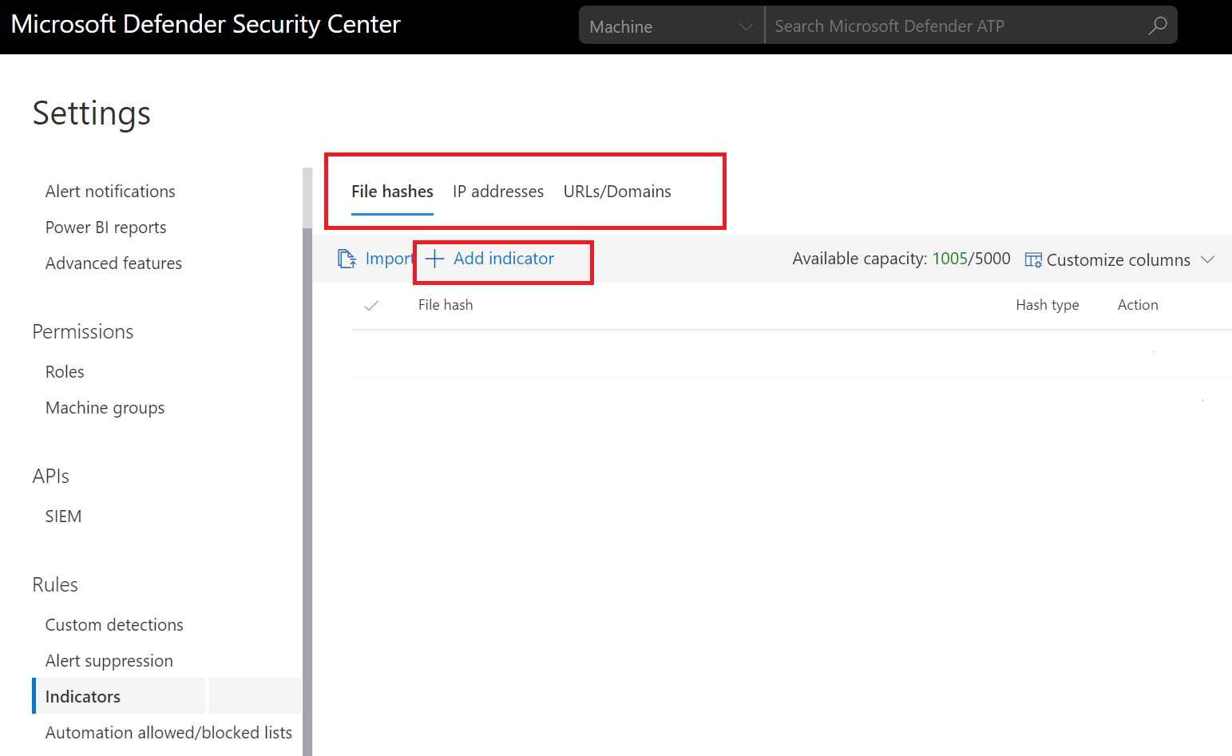Viewport: 1232px width, 756px height.
Task: Open Roles under Permissions
Action: 65,372
